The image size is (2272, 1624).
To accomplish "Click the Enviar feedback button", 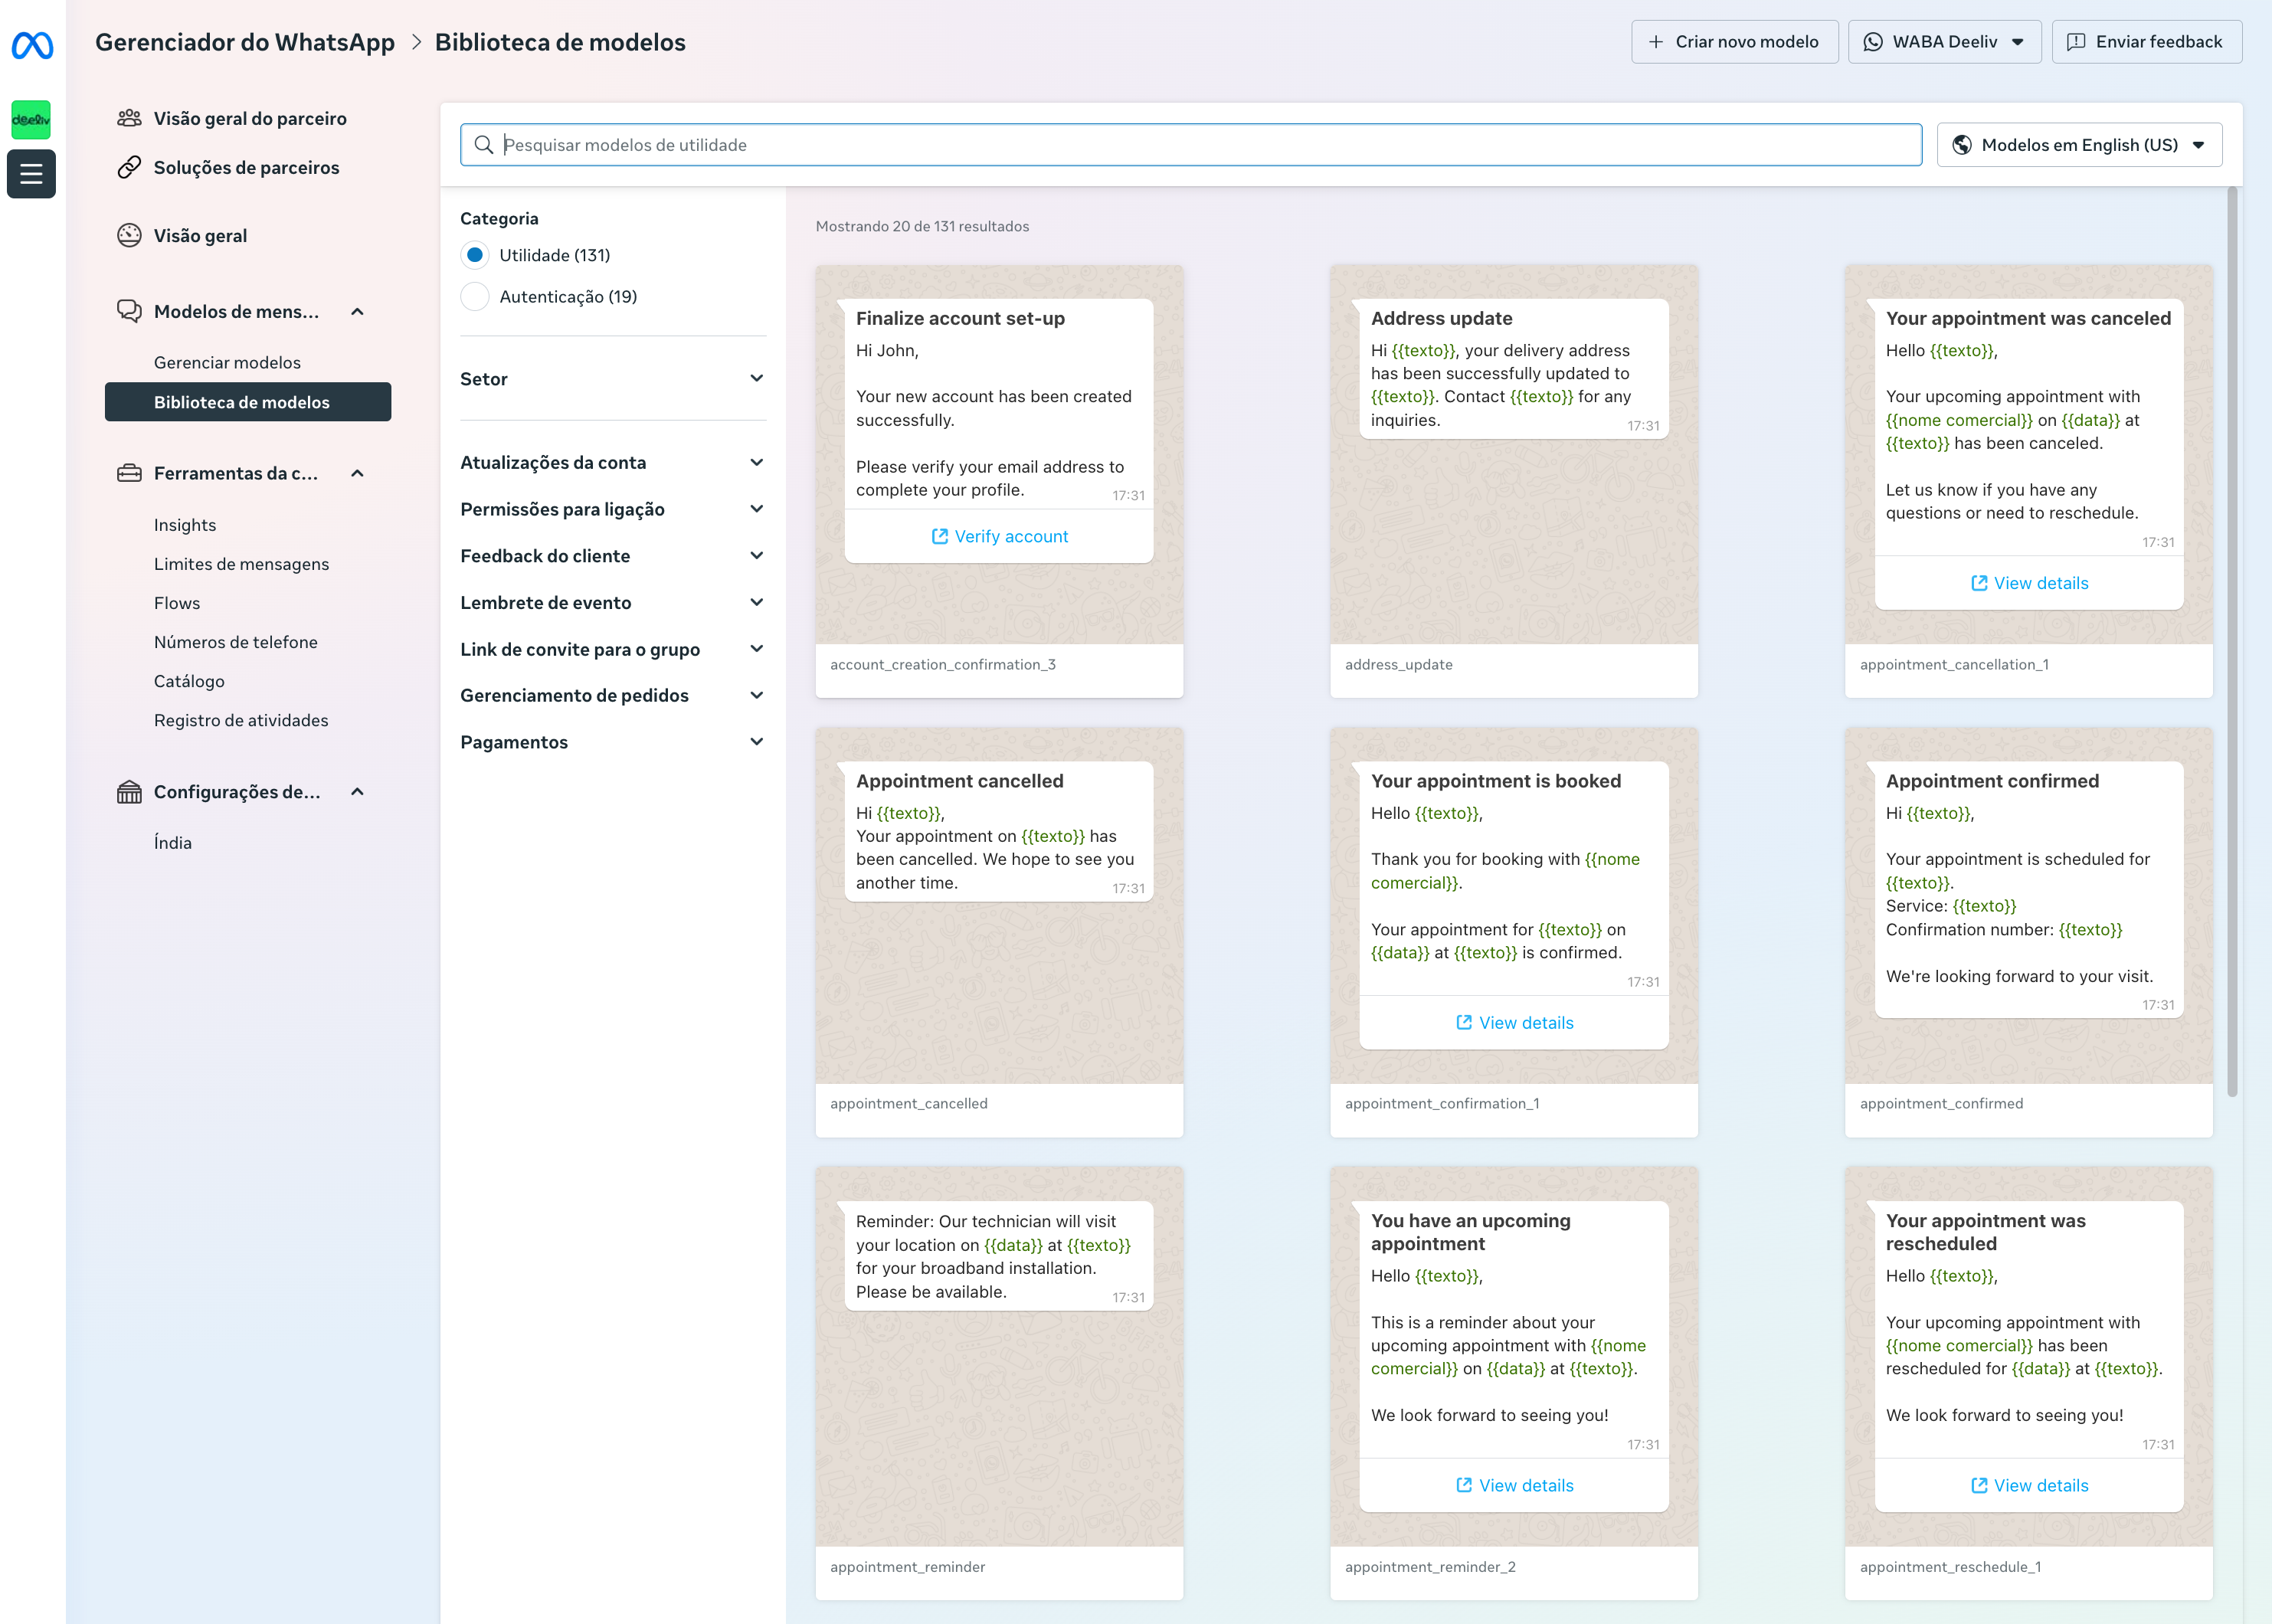I will [x=2146, y=42].
